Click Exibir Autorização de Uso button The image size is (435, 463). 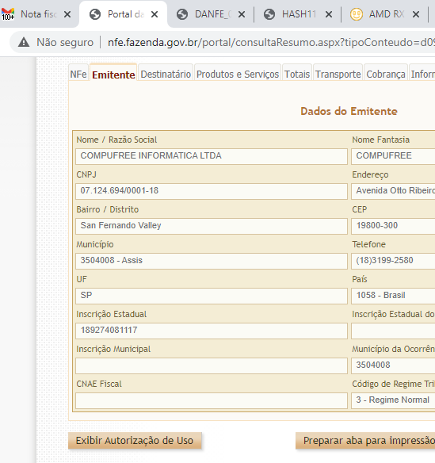(135, 441)
